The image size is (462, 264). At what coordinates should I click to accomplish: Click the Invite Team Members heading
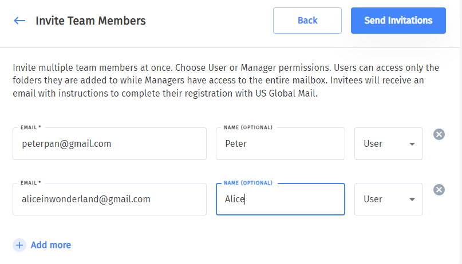[x=90, y=21]
